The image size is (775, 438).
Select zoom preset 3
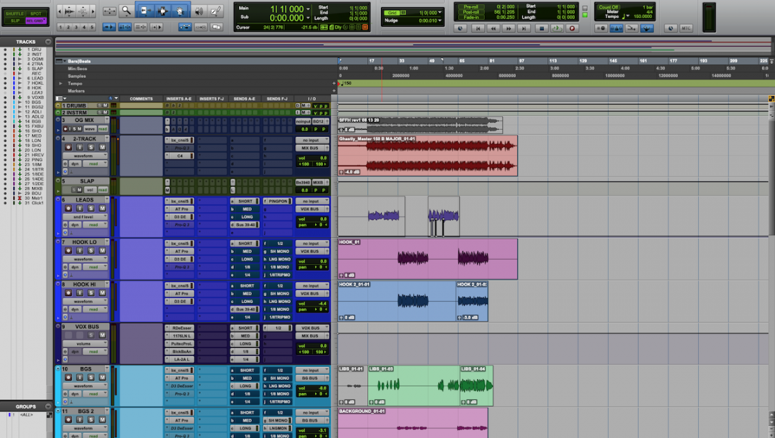[76, 27]
